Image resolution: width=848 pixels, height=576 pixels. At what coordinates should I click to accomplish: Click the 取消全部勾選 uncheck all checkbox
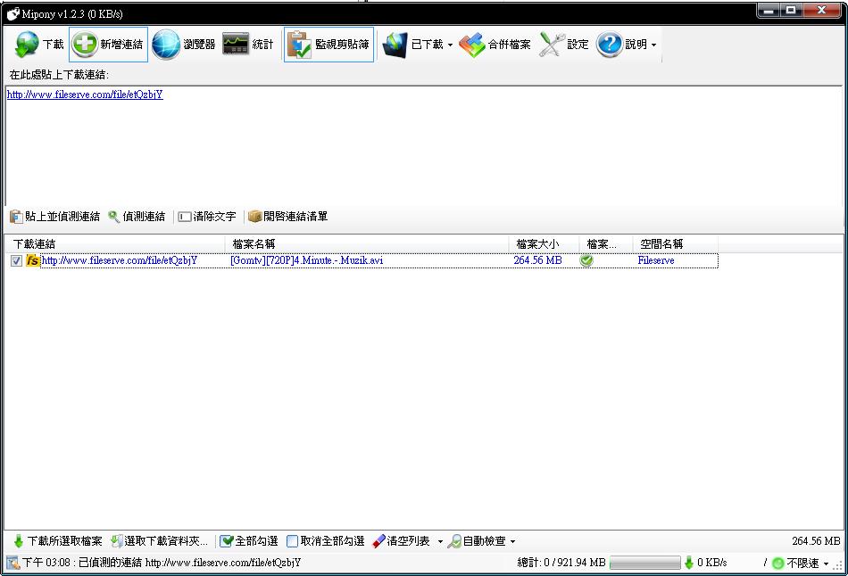[x=292, y=541]
